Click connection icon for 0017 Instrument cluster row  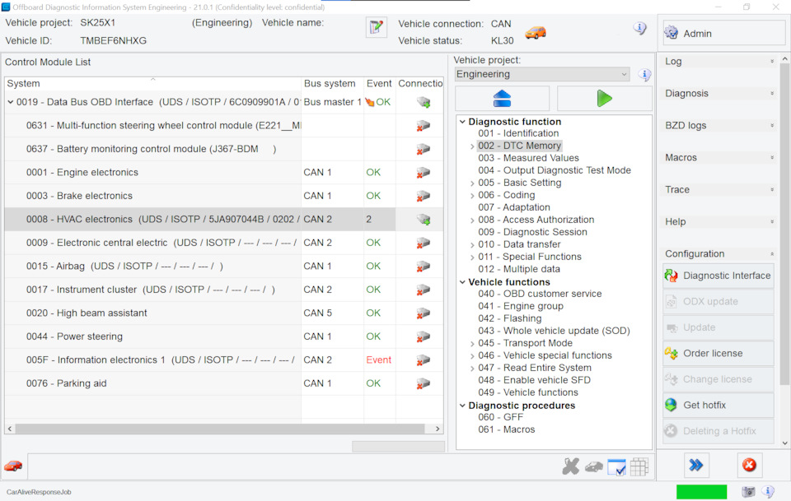click(423, 290)
